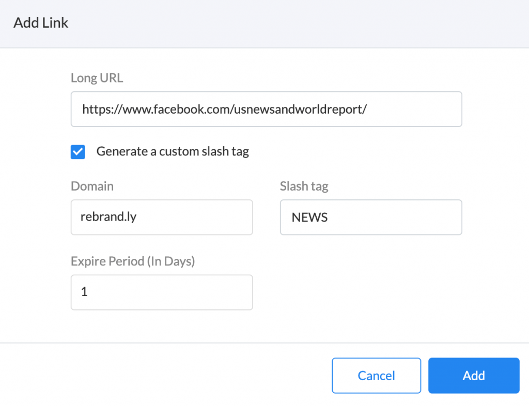Click the value 1 in Expire Period
The width and height of the screenshot is (529, 406).
pos(84,292)
